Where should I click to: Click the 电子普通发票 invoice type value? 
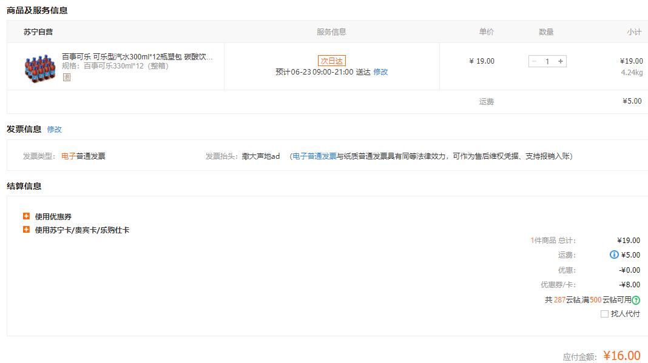coord(84,156)
